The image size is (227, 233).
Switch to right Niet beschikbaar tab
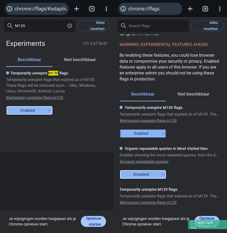[x=193, y=94]
